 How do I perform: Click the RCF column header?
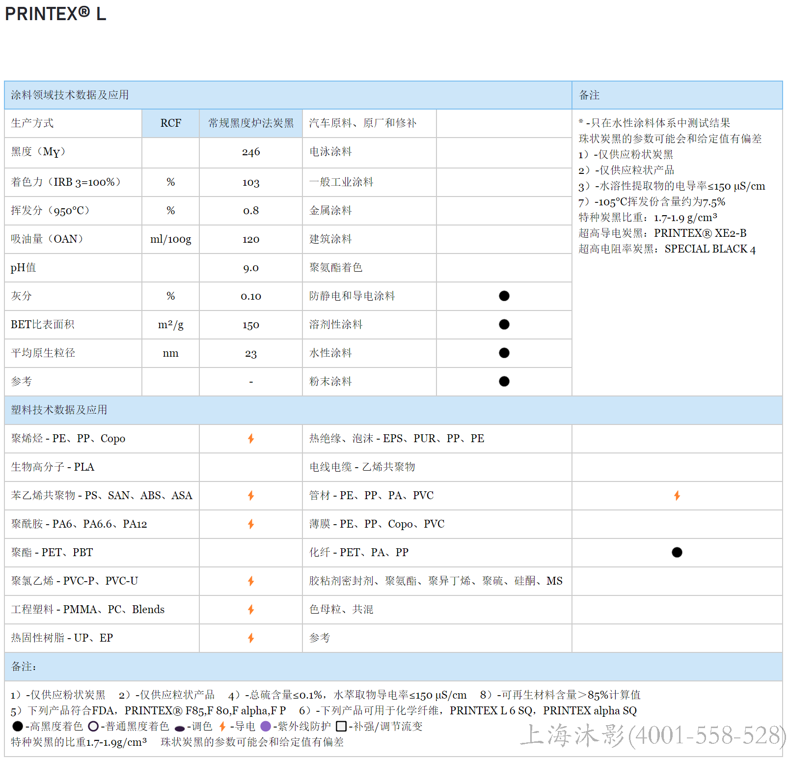pos(170,123)
